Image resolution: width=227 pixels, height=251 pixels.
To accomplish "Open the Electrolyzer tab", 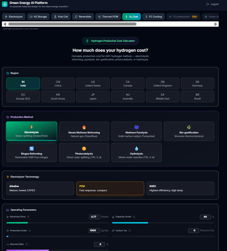I will pos(14,17).
